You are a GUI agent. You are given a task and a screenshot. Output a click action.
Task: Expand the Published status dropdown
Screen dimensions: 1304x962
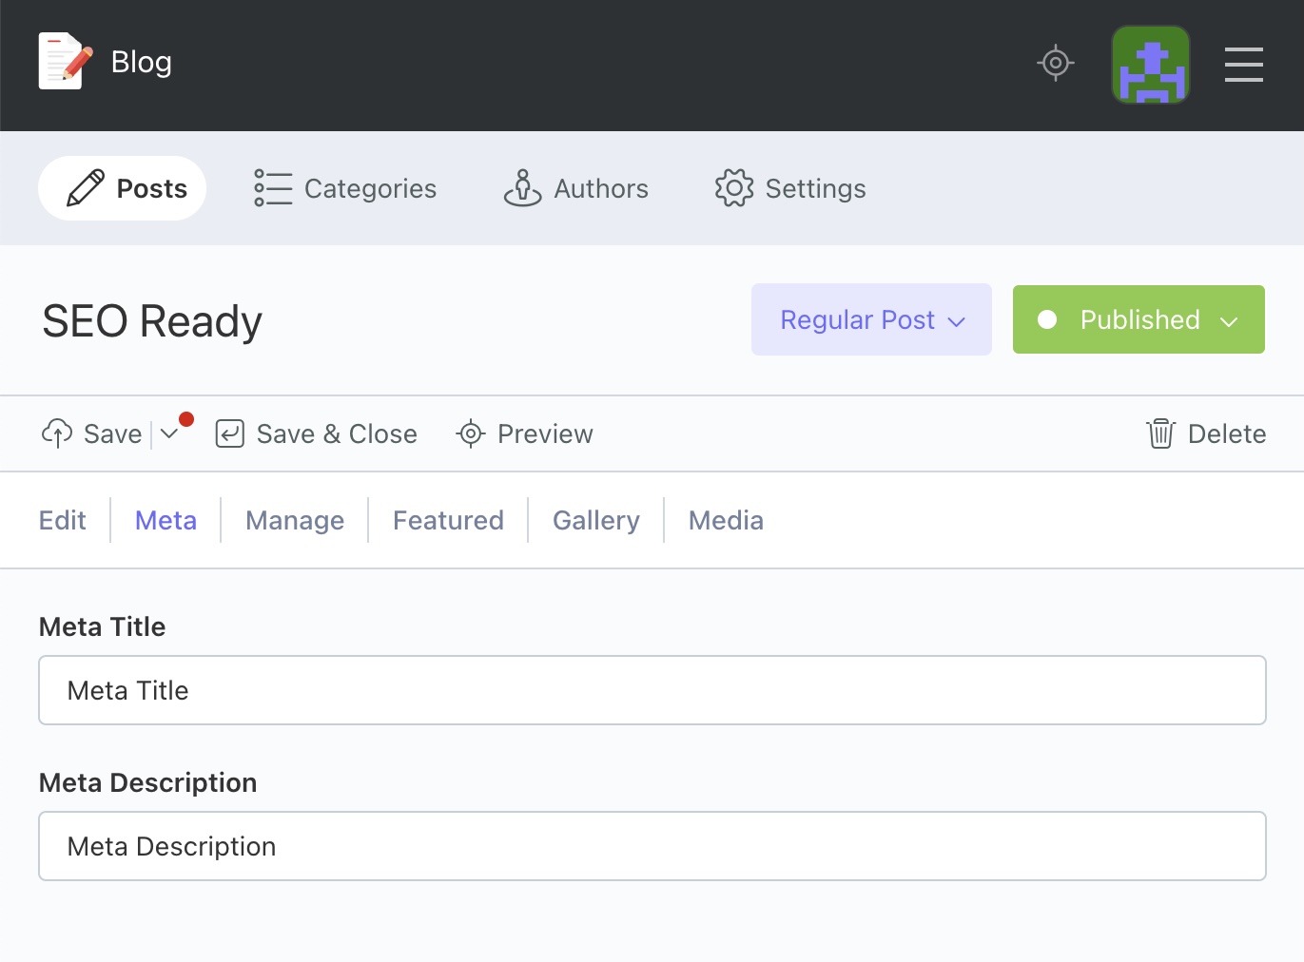point(1139,320)
